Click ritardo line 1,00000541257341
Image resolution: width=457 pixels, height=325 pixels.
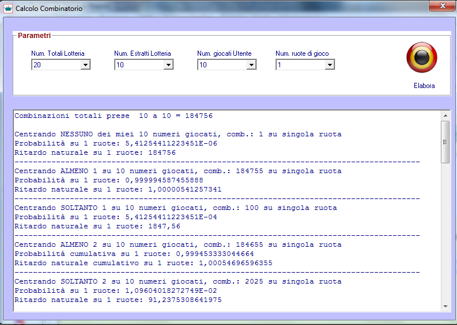point(118,189)
